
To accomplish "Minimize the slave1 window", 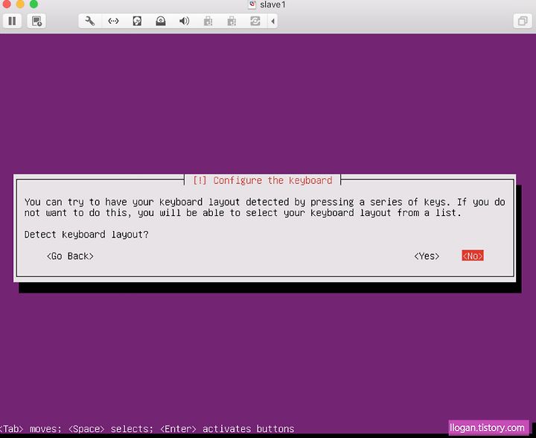I will 20,4.
